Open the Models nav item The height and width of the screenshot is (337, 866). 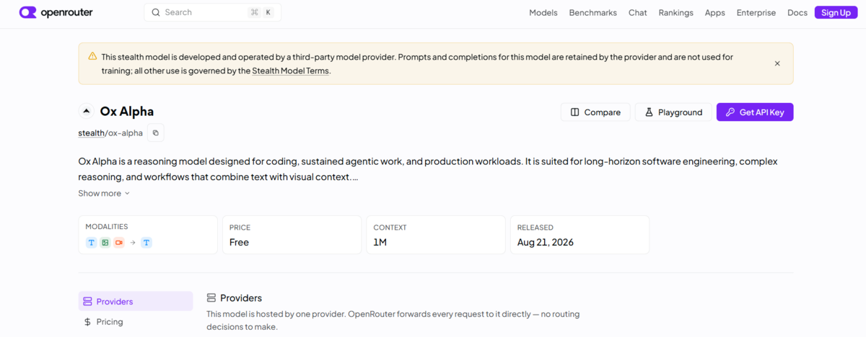[x=543, y=12]
